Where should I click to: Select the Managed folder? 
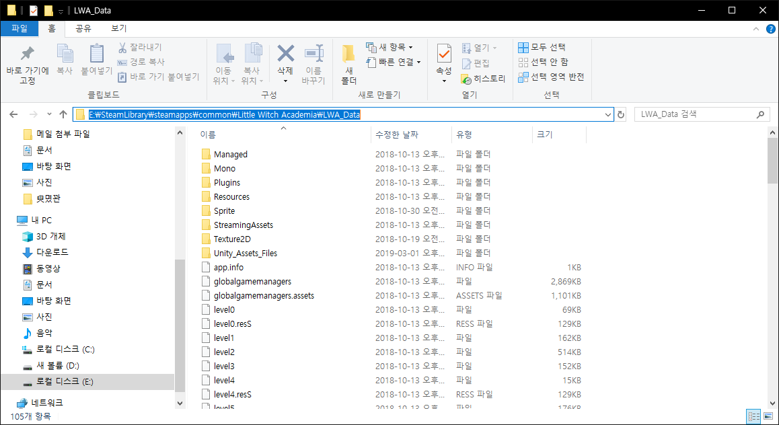click(231, 155)
